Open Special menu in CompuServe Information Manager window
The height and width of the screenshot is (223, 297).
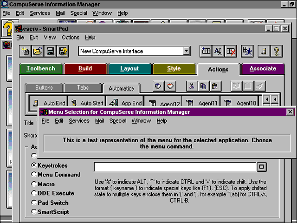78,13
